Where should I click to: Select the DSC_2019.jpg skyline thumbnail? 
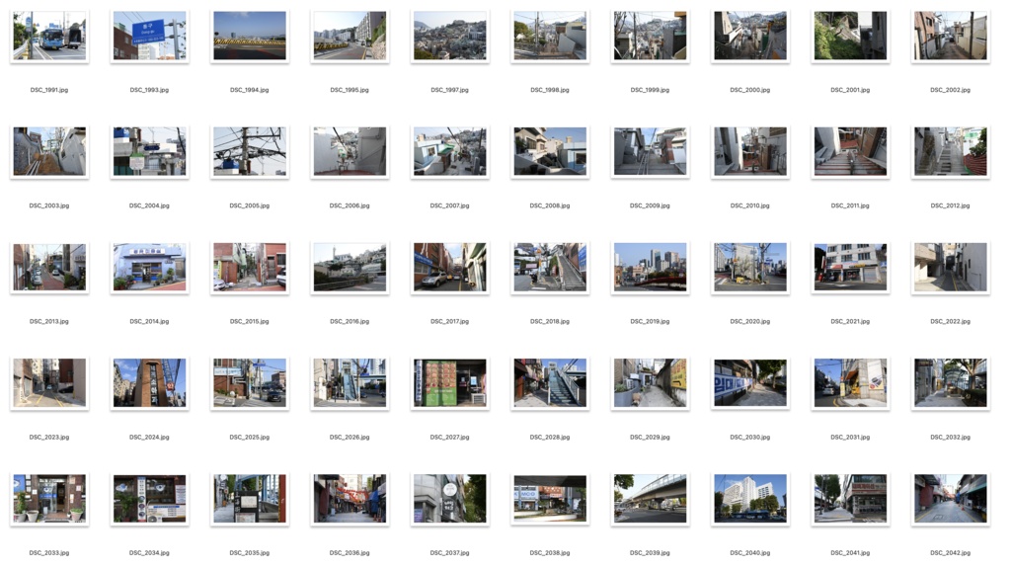pos(650,268)
